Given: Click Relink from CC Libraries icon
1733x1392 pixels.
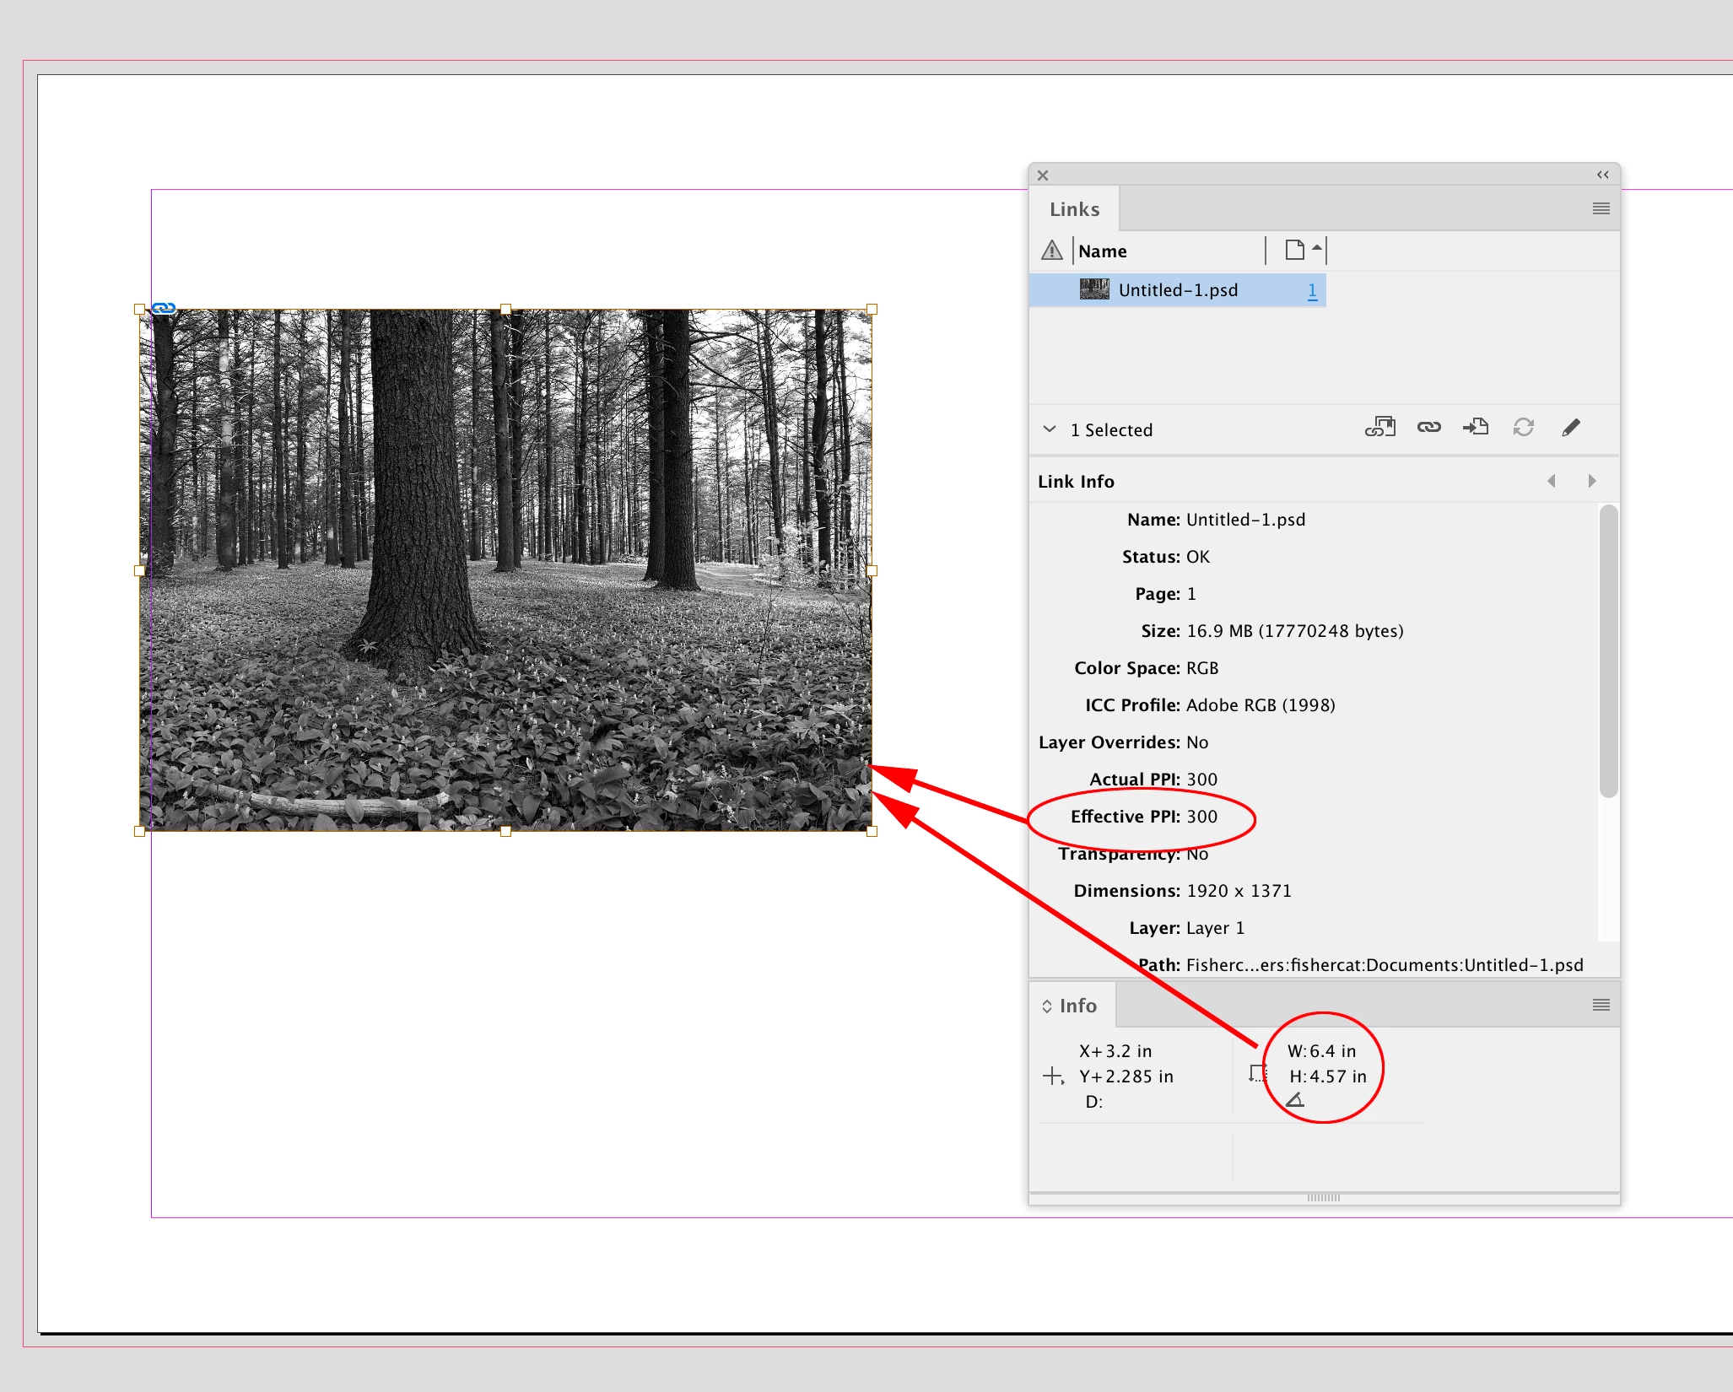Looking at the screenshot, I should [1380, 428].
